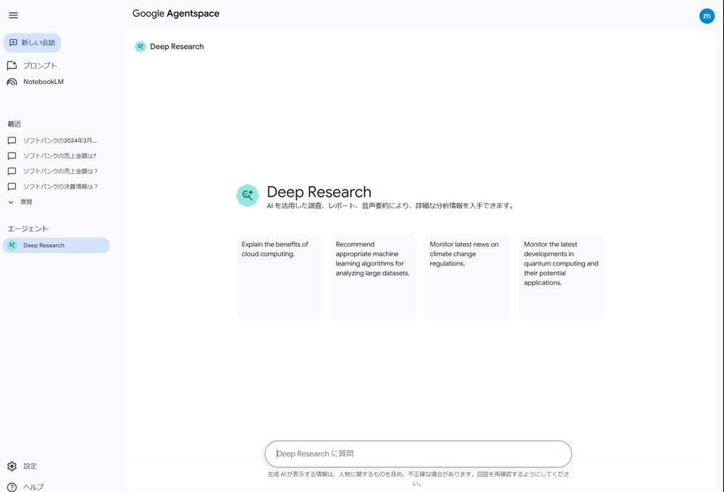Viewport: 724px width, 492px height.
Task: Click the chat bubble icon beside ソフトバンクの決算情報は?
Action: tap(12, 186)
